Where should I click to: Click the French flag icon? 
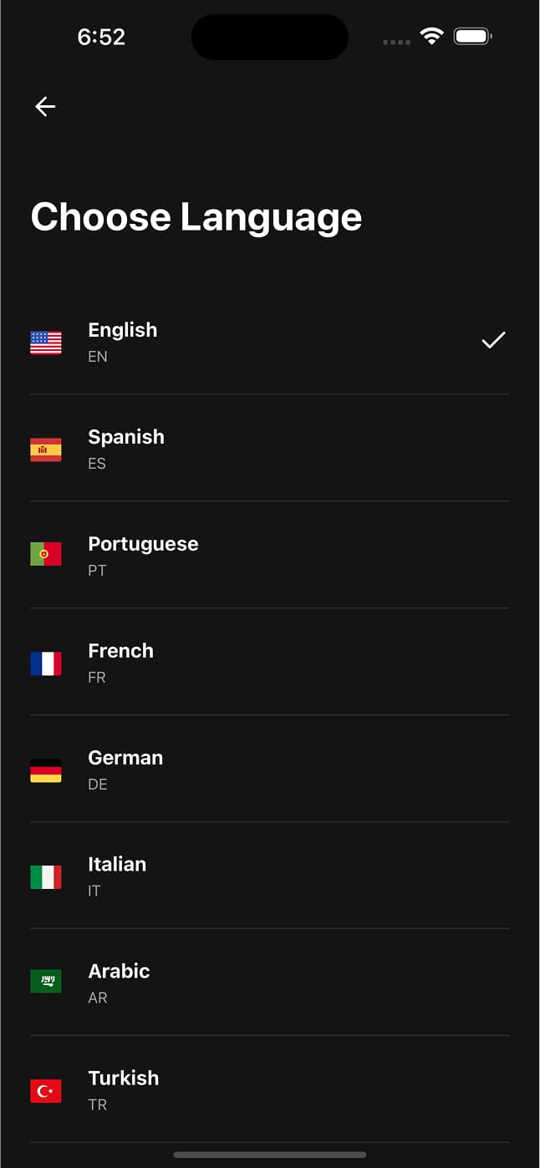click(45, 663)
